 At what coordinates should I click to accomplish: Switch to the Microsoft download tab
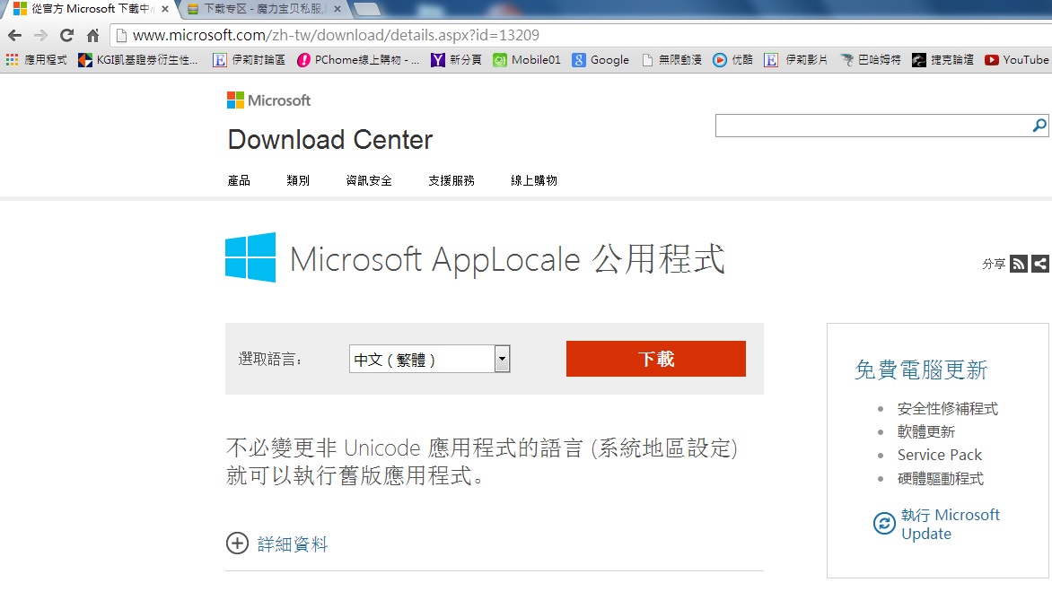click(87, 9)
